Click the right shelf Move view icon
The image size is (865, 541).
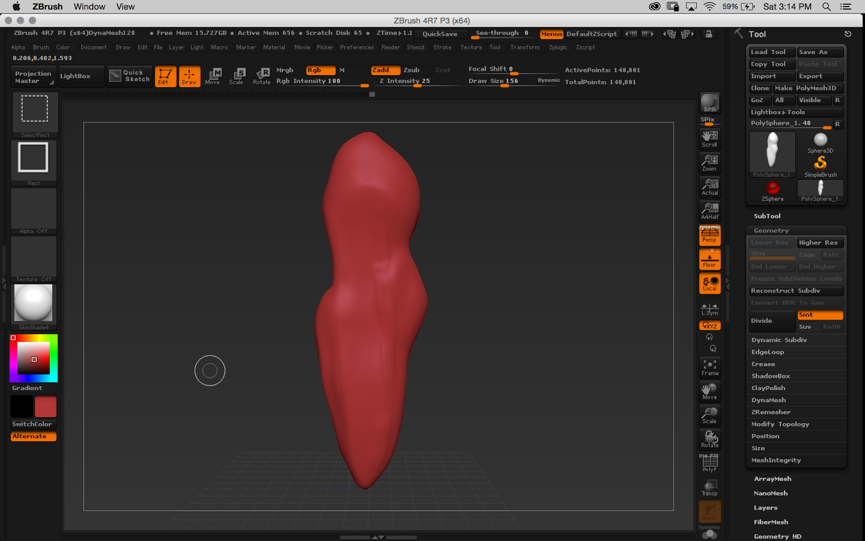(710, 391)
